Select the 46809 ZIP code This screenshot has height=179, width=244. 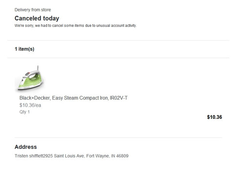pyautogui.click(x=122, y=156)
